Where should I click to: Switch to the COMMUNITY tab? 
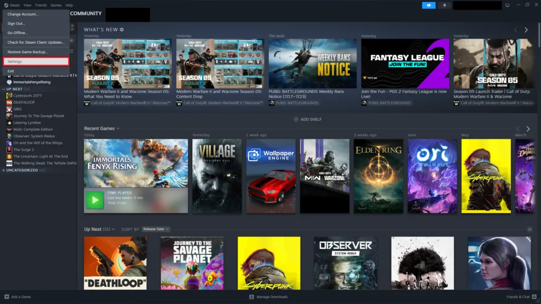[86, 13]
